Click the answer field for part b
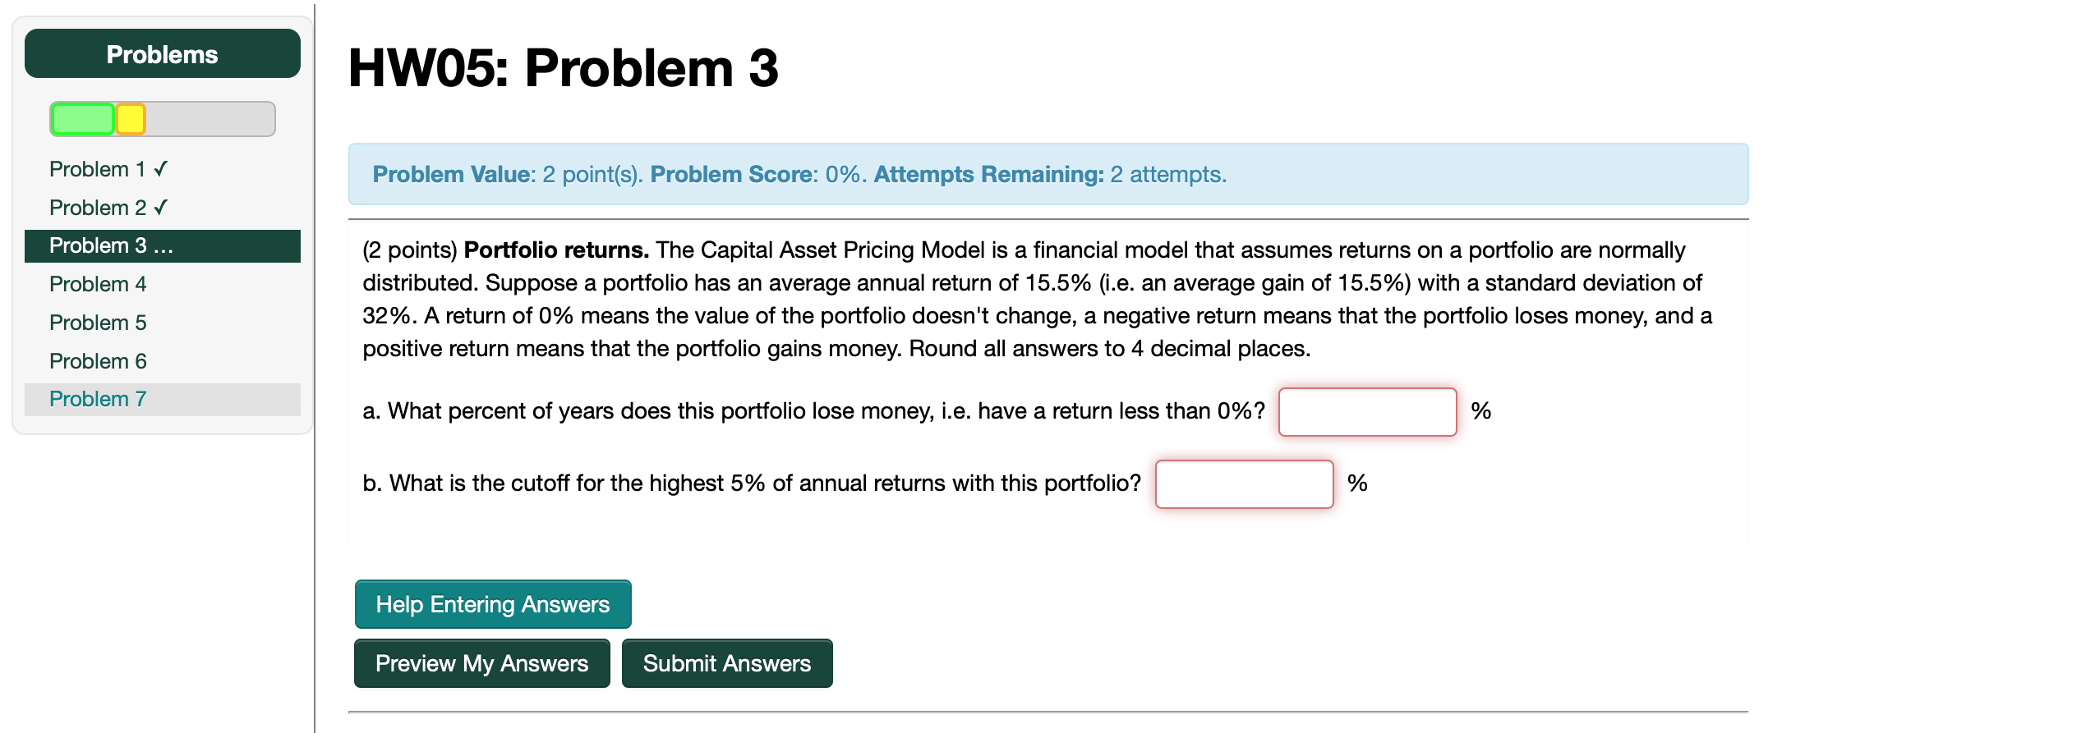The image size is (2095, 733). pyautogui.click(x=1244, y=484)
